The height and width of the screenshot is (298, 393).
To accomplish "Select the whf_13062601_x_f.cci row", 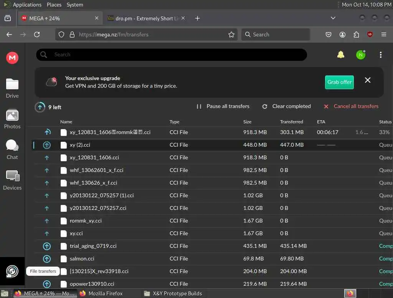I will 213,170.
